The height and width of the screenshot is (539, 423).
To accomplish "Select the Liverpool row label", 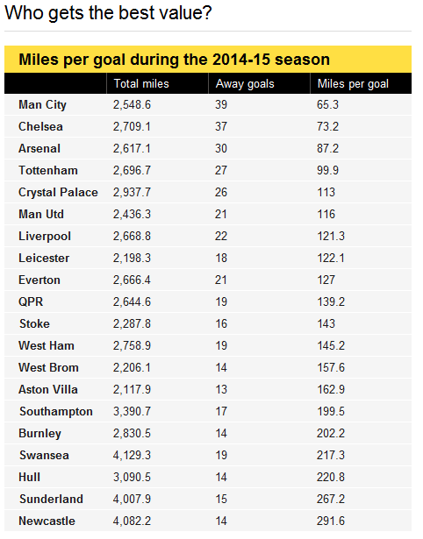I will [45, 236].
